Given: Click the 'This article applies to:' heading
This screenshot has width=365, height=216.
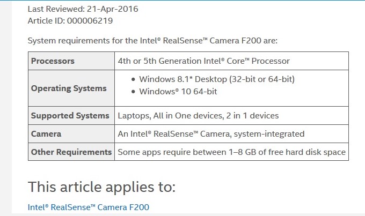Looking at the screenshot, I should click(x=101, y=187).
